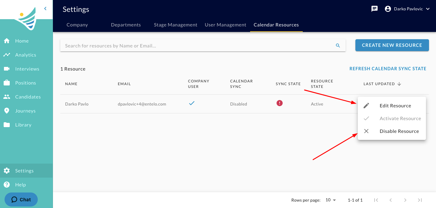Image resolution: width=436 pixels, height=208 pixels.
Task: Click the user account avatar icon
Action: [388, 9]
